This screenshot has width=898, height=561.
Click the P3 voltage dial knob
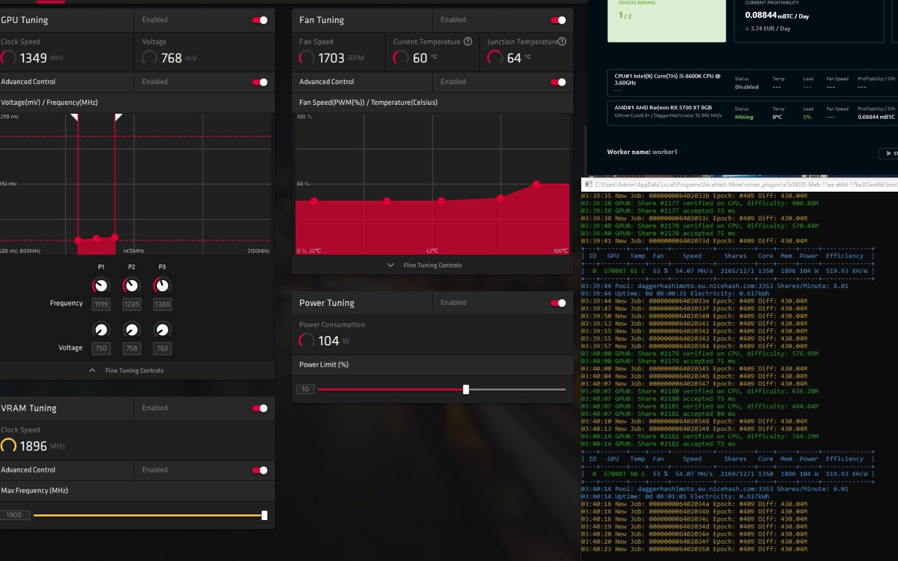(162, 330)
